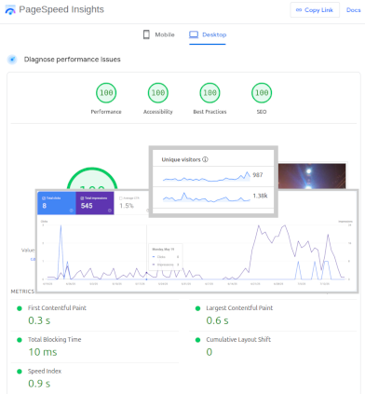Click the sparkline beside the 987 value
The width and height of the screenshot is (365, 394).
point(207,177)
